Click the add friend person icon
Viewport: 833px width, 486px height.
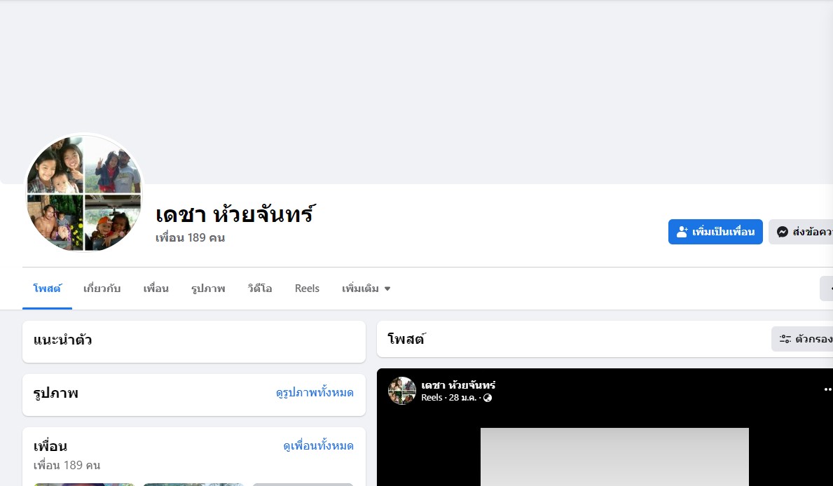pyautogui.click(x=682, y=232)
